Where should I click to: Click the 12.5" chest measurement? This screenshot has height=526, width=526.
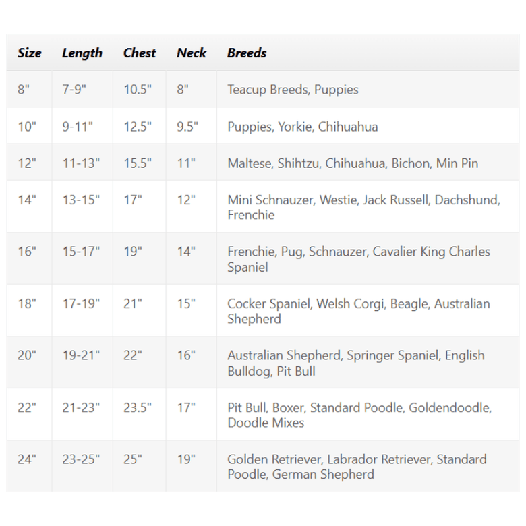pyautogui.click(x=140, y=126)
